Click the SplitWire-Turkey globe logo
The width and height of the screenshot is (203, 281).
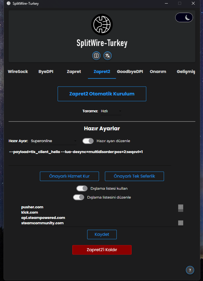(x=102, y=25)
